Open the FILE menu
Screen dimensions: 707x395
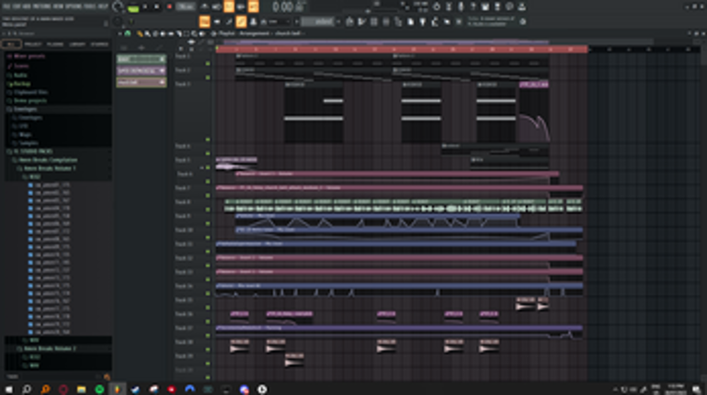(6, 6)
